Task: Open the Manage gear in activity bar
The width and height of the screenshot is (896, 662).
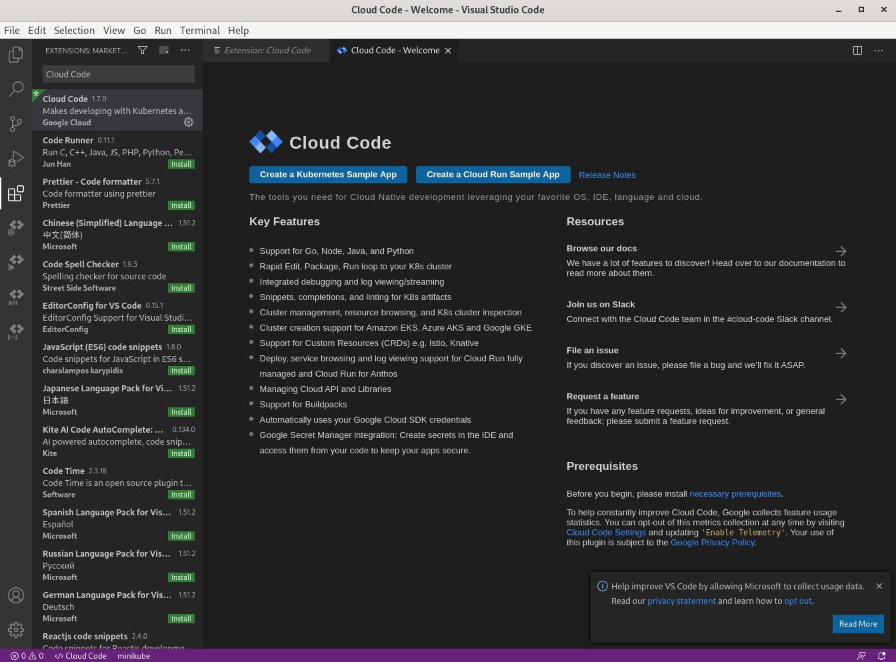Action: [16, 629]
